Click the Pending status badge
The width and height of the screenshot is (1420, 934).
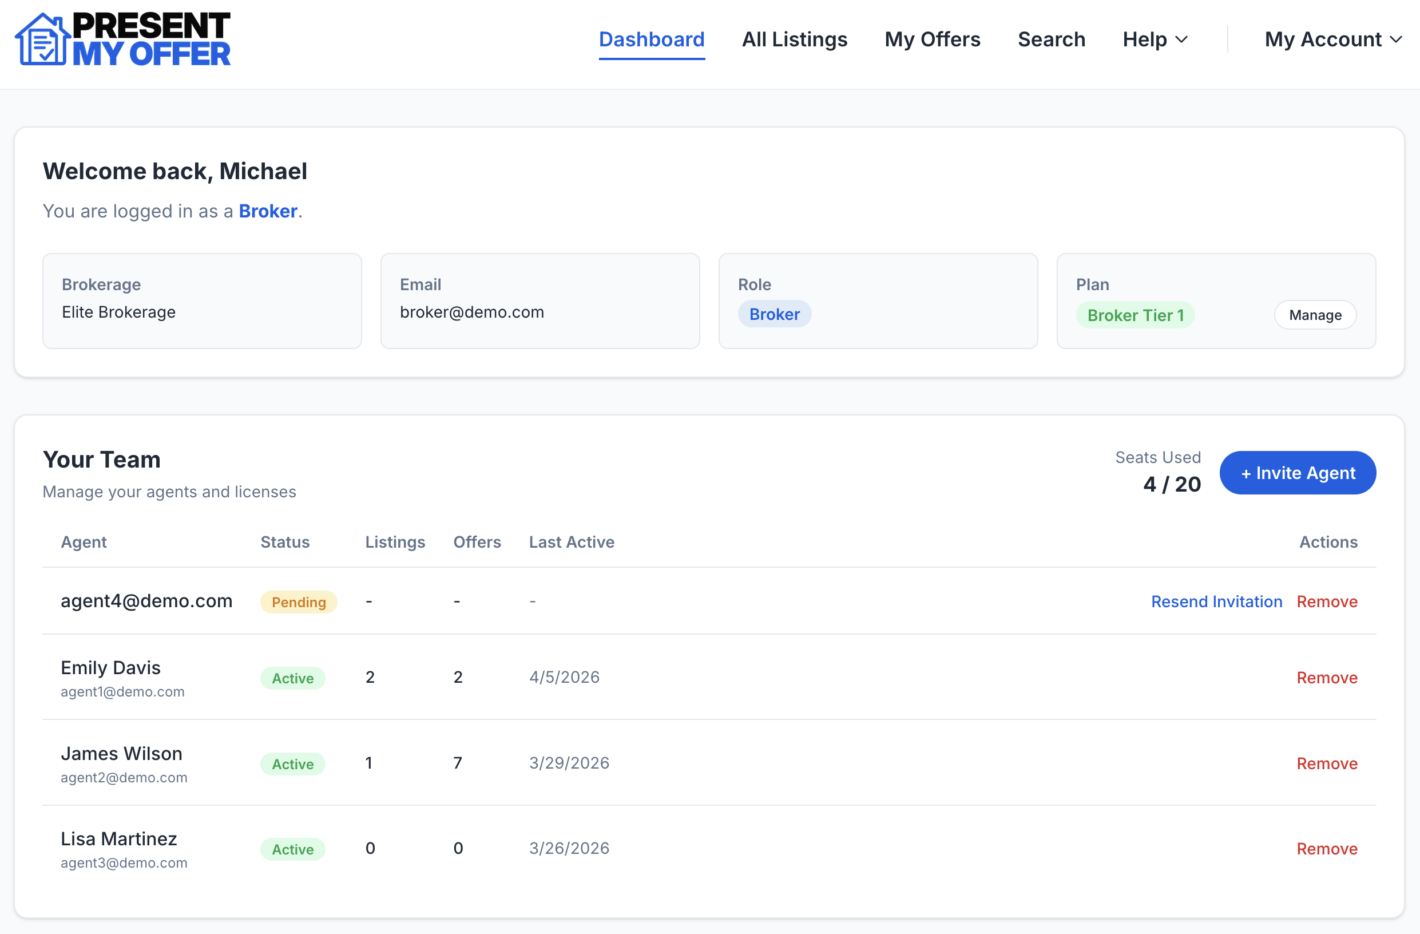pos(298,601)
